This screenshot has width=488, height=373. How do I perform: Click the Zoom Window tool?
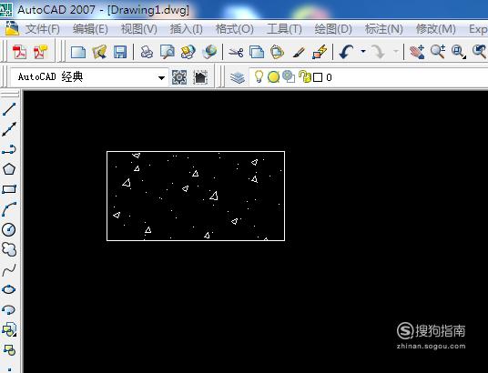[459, 52]
